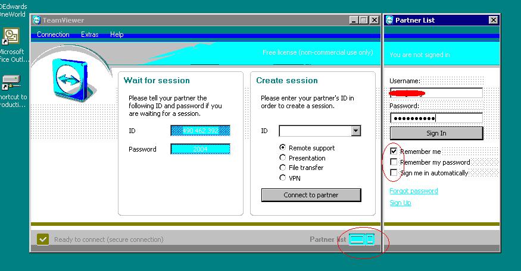Enable Remember my password checkbox
The width and height of the screenshot is (521, 271).
click(394, 162)
